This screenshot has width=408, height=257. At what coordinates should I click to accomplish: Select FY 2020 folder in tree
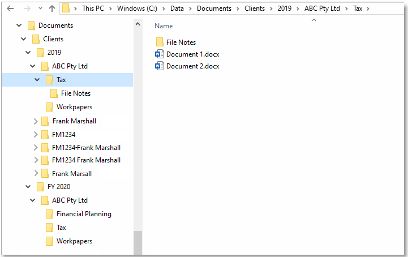click(59, 186)
